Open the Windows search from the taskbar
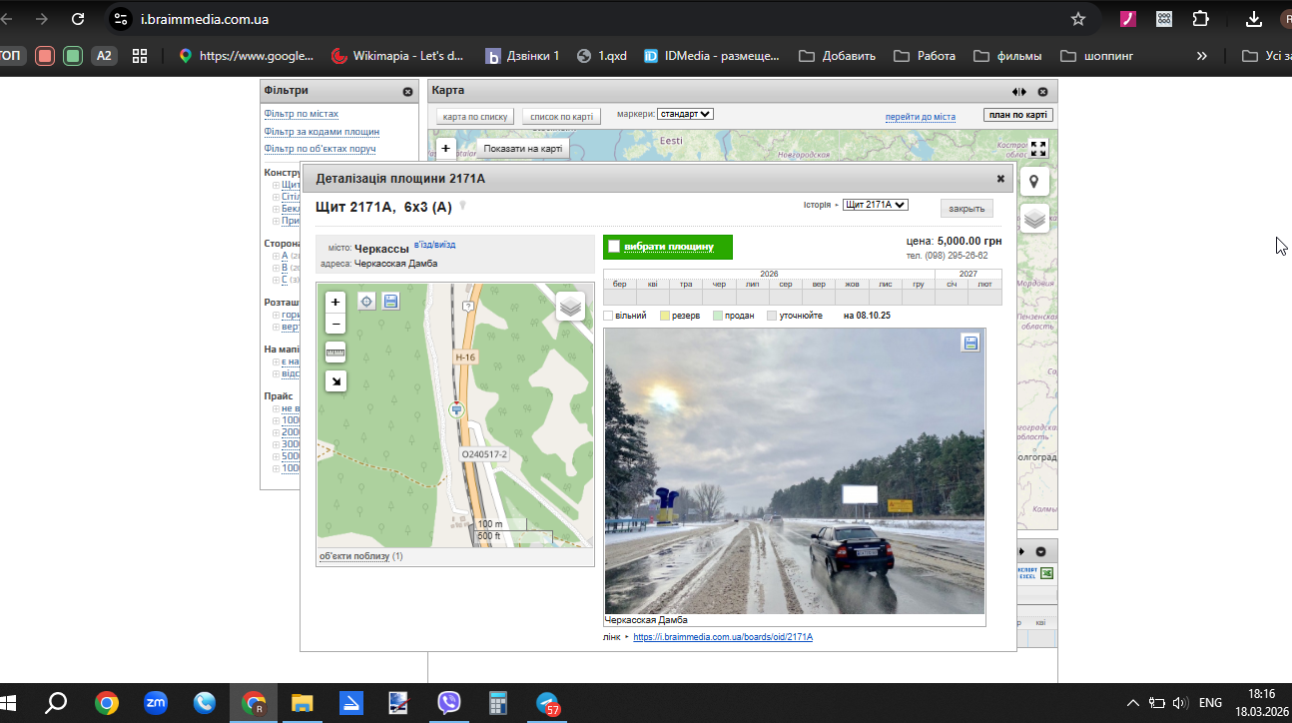The width and height of the screenshot is (1292, 723). (57, 703)
